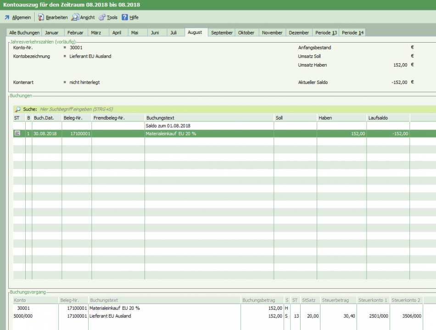The width and height of the screenshot is (436, 330).
Task: Click the Konto column header in Buchungsvorgang
Action: (36, 300)
